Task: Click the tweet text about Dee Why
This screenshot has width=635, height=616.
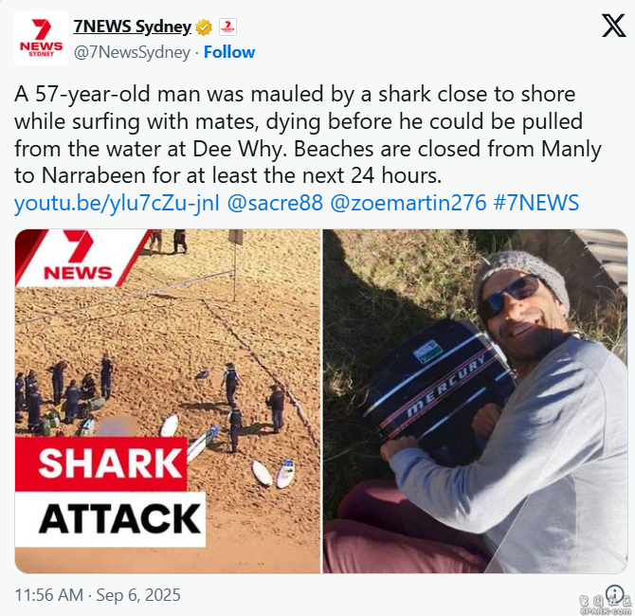Action: (308, 135)
